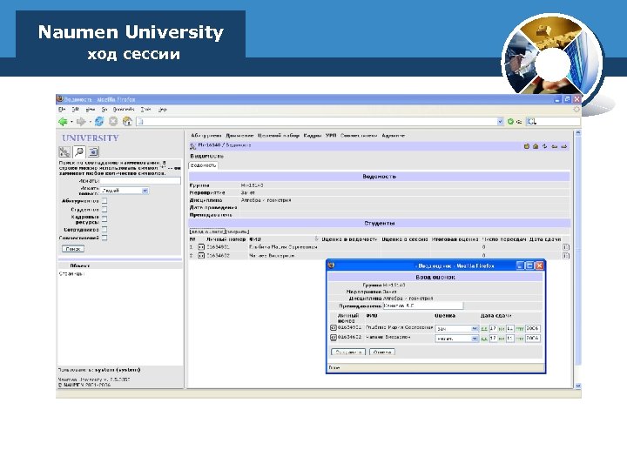Click the grayed Stop icon in toolbar
The width and height of the screenshot is (627, 470).
point(113,121)
